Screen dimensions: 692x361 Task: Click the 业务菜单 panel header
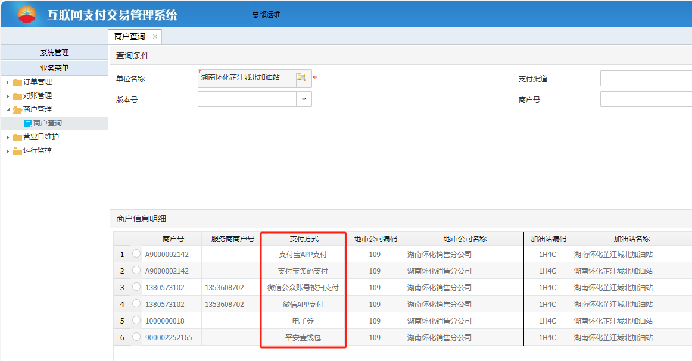tap(54, 68)
